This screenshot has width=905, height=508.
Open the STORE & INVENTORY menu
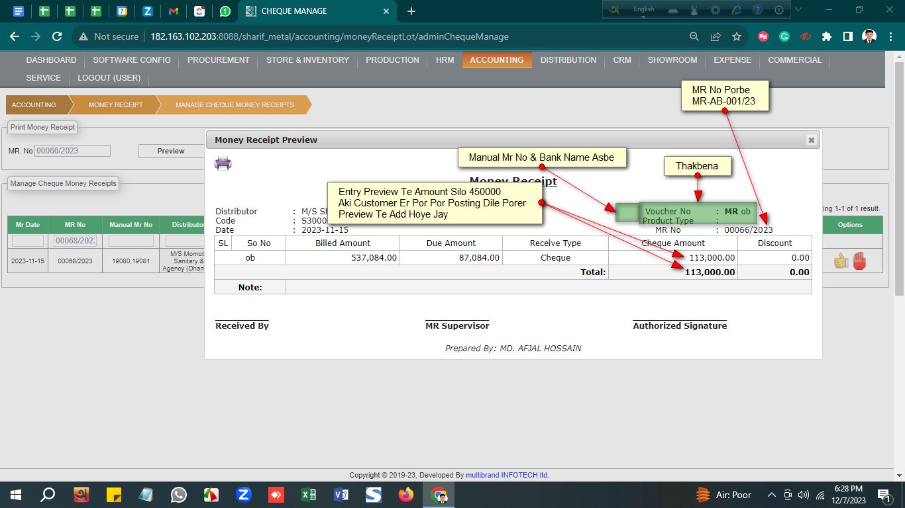[307, 60]
